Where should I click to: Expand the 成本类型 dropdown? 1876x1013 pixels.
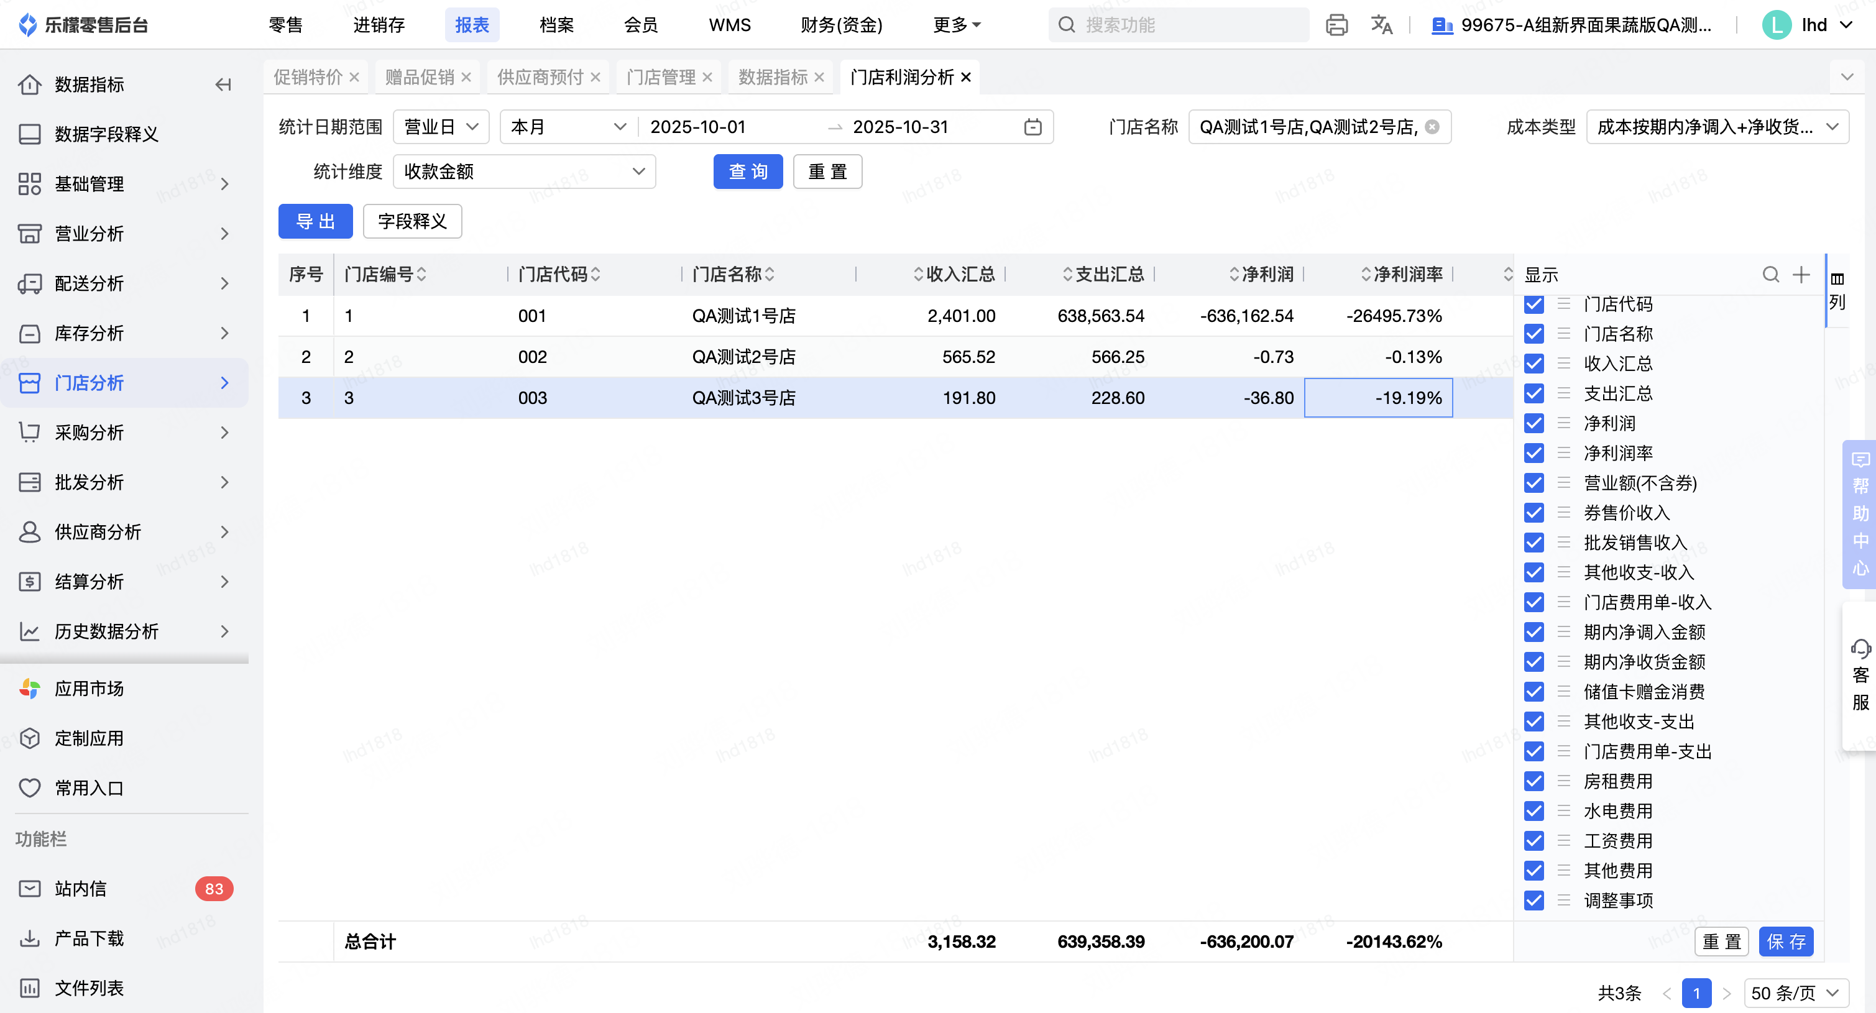pyautogui.click(x=1716, y=127)
